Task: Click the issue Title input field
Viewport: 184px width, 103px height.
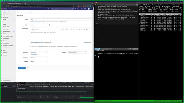Action: click(x=61, y=19)
